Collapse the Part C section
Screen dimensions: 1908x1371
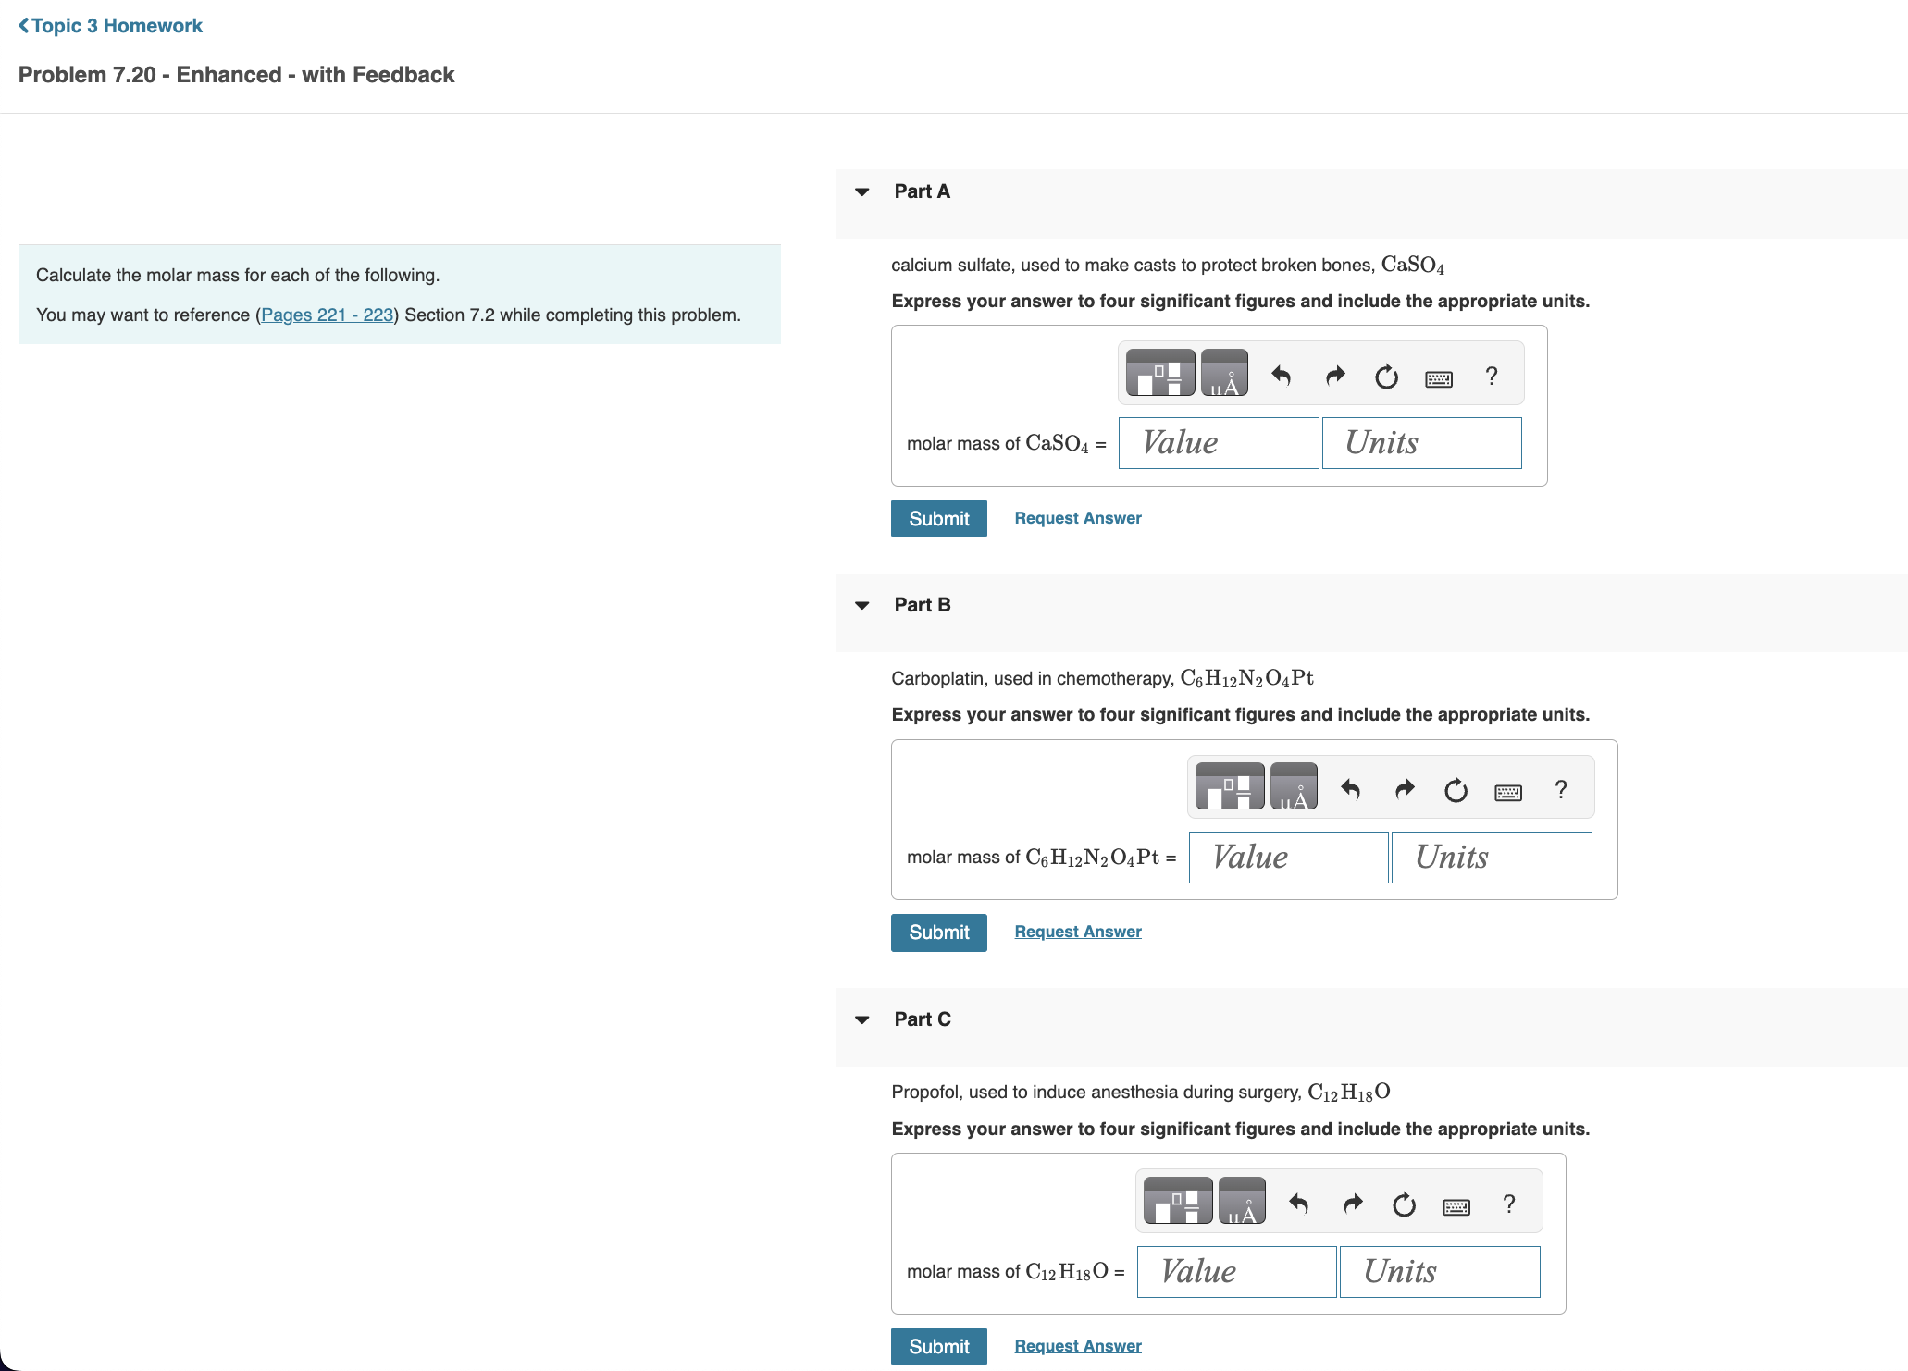(x=862, y=1020)
